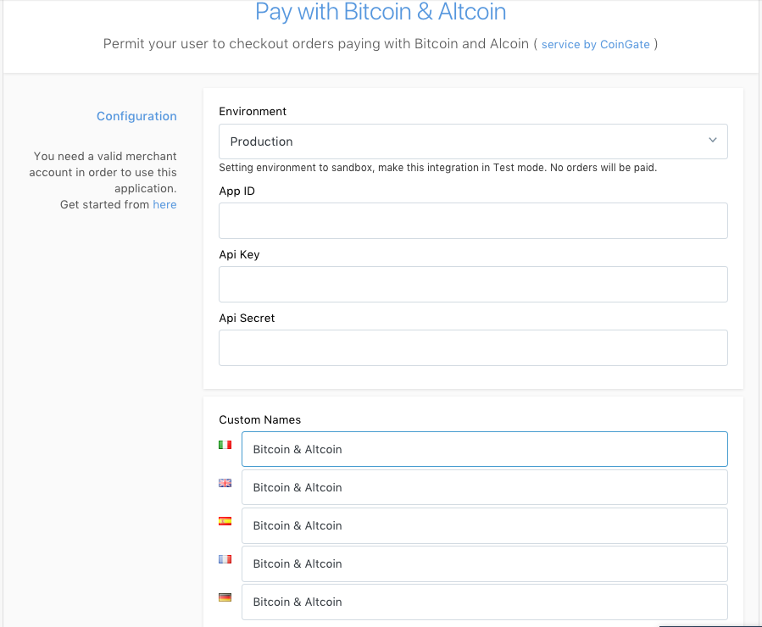
Task: Click the Italian flag icon
Action: point(225,445)
